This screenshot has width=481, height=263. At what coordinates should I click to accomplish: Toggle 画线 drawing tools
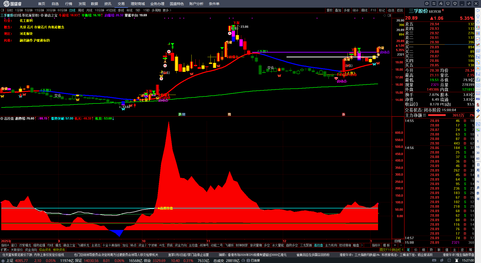click(365, 10)
